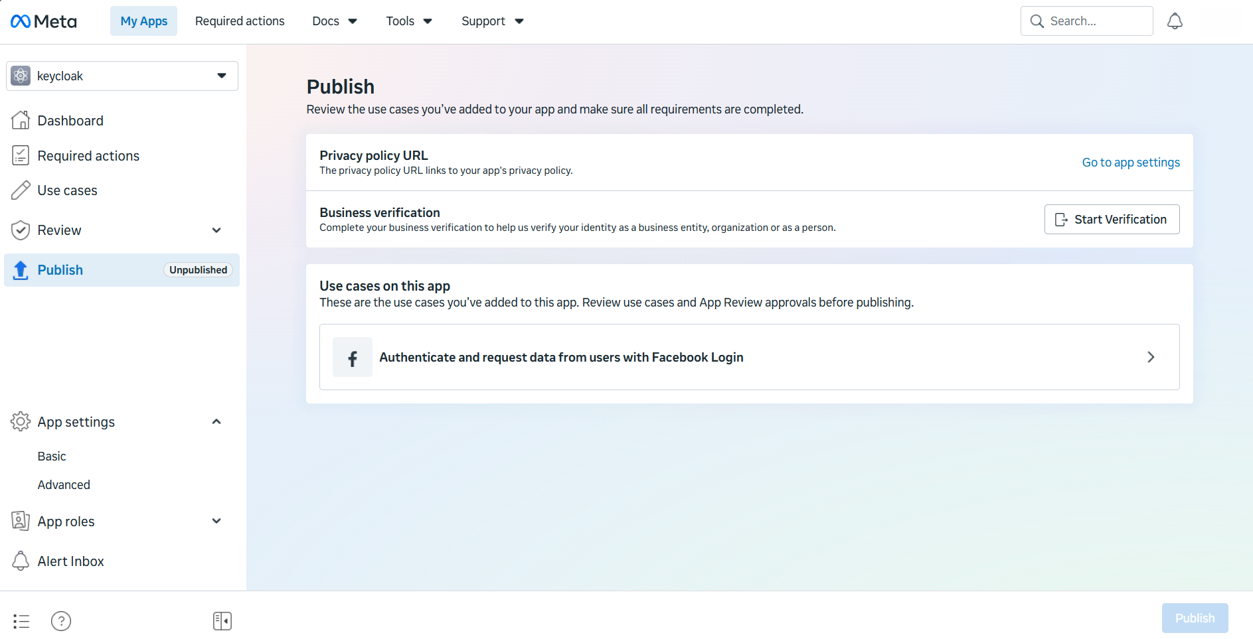Click the Business verification heading

pyautogui.click(x=380, y=212)
